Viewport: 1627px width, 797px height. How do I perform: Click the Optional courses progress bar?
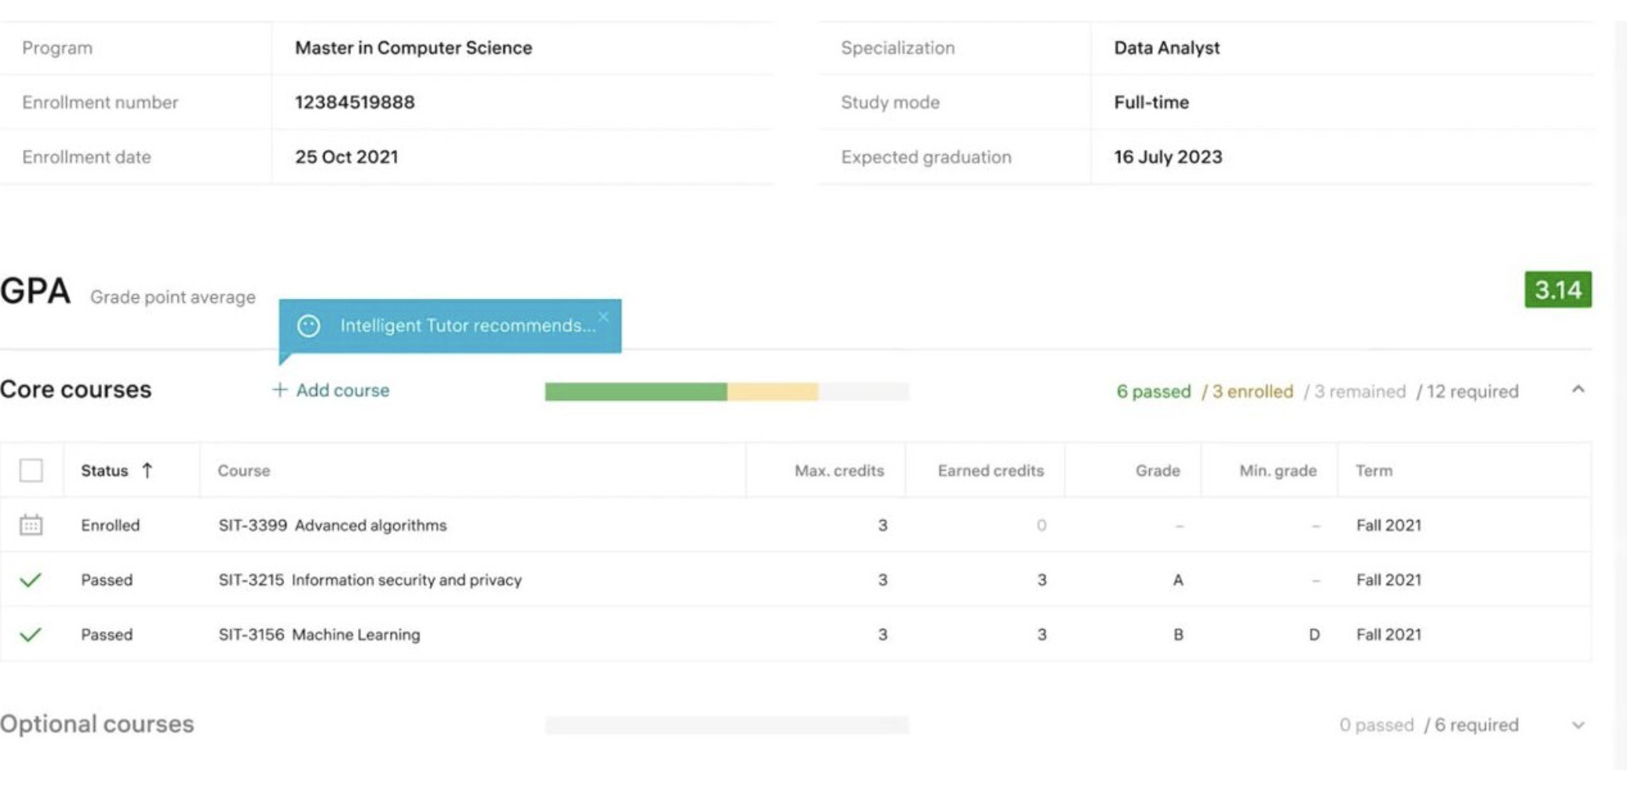coord(726,725)
